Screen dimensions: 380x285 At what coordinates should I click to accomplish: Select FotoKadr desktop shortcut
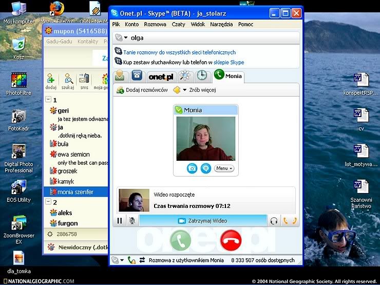18,120
